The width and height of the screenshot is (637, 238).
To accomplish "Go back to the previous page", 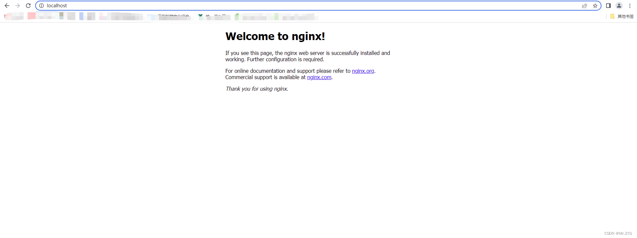I will click(7, 6).
